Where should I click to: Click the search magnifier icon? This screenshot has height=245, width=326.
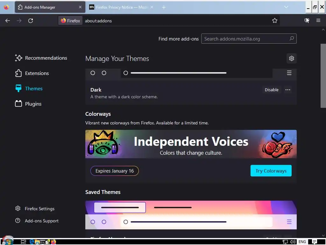click(292, 38)
